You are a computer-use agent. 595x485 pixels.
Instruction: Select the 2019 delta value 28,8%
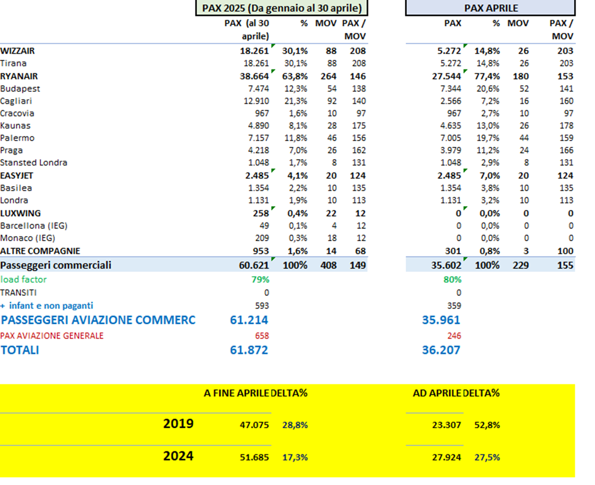click(295, 425)
